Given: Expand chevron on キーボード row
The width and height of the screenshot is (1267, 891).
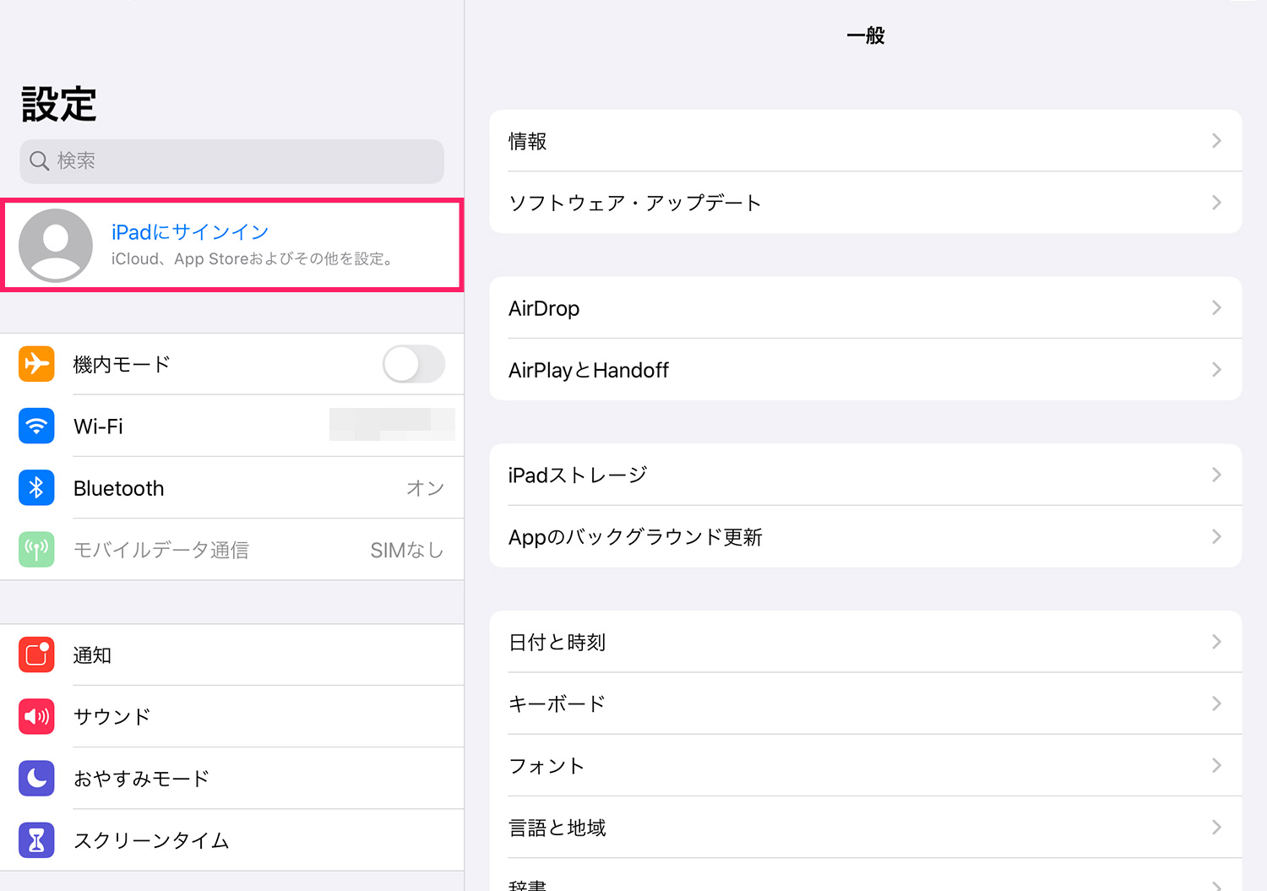Looking at the screenshot, I should coord(1216,704).
